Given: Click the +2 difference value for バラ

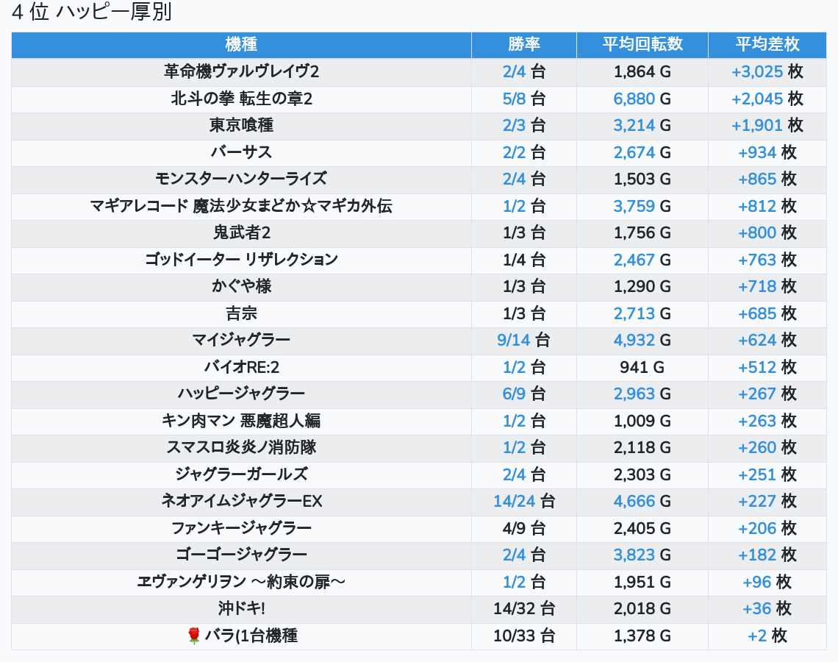Looking at the screenshot, I should click(757, 636).
